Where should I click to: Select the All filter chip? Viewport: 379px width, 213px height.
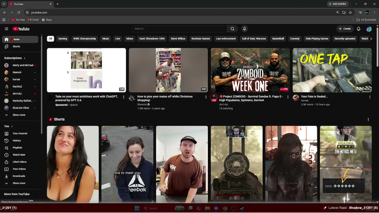[51, 38]
